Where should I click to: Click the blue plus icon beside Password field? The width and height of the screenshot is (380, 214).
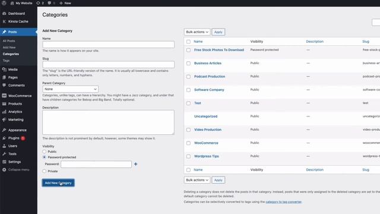[x=136, y=164]
